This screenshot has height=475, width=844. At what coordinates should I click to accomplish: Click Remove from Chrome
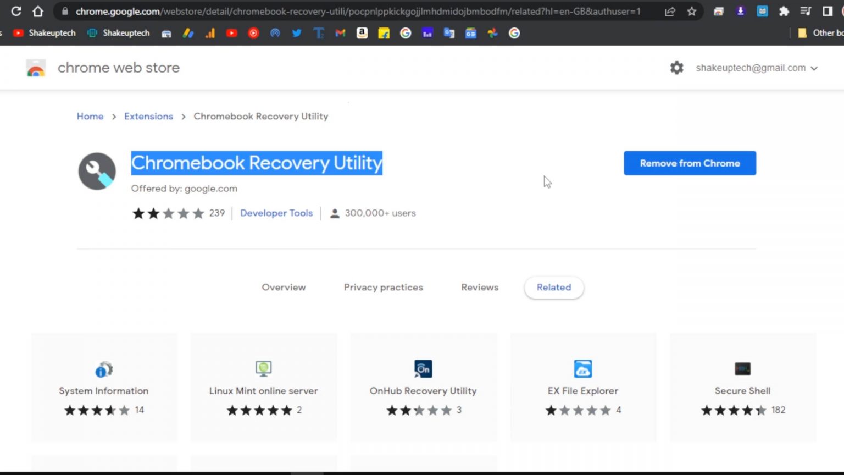pos(690,163)
